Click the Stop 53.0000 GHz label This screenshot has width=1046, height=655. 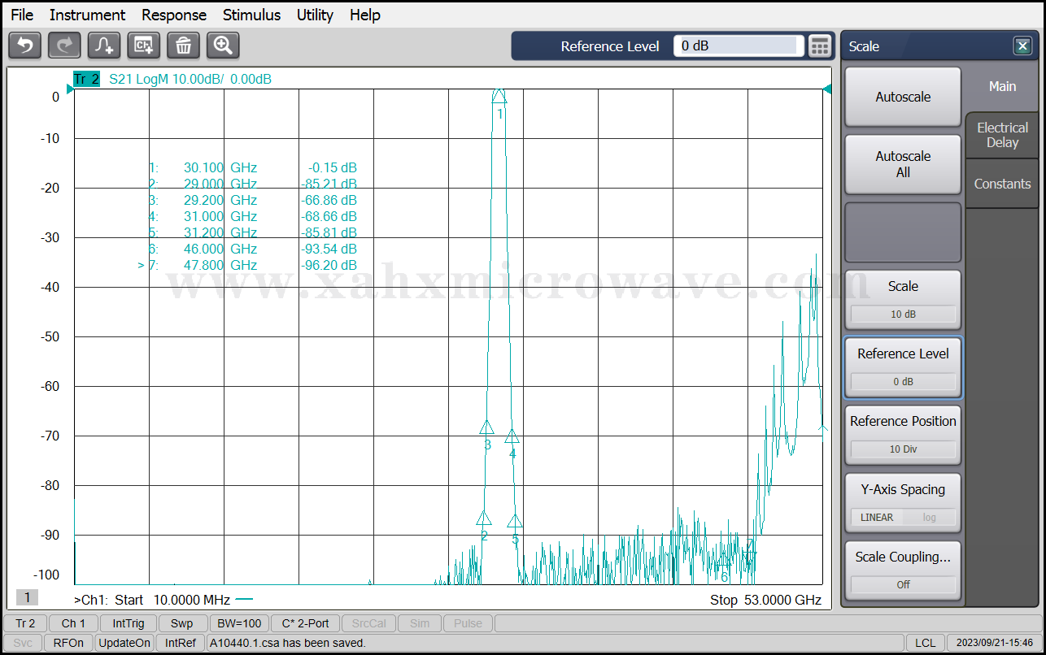[765, 600]
